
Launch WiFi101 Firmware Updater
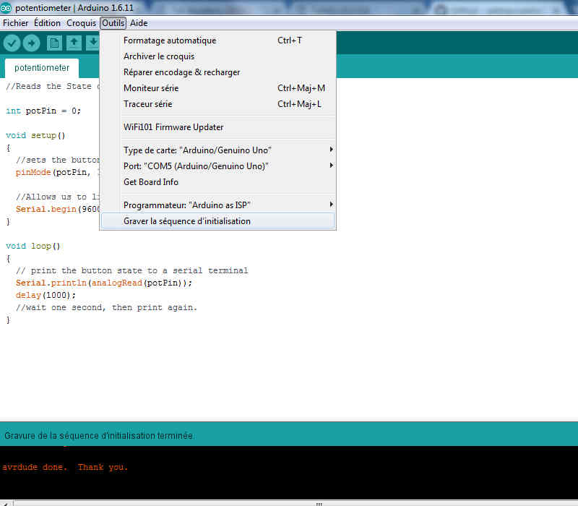[218, 127]
